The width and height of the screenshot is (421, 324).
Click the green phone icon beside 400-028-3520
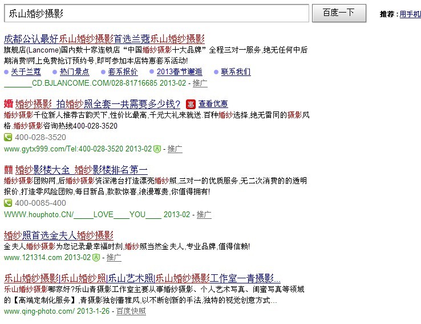[8, 137]
